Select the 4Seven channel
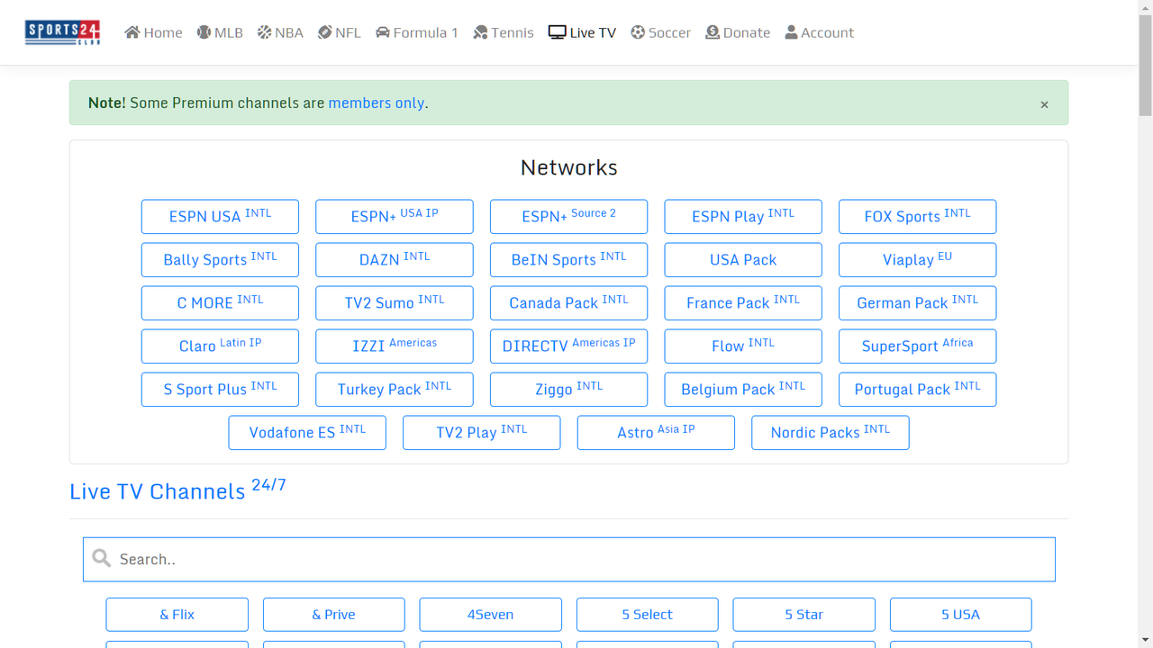This screenshot has height=648, width=1153. [490, 615]
